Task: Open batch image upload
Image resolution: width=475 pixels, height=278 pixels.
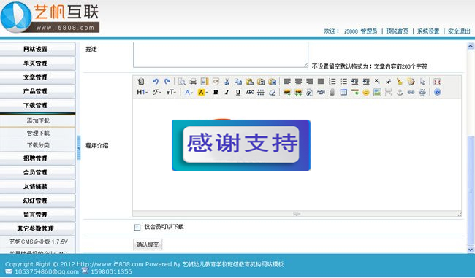Action: (x=298, y=92)
